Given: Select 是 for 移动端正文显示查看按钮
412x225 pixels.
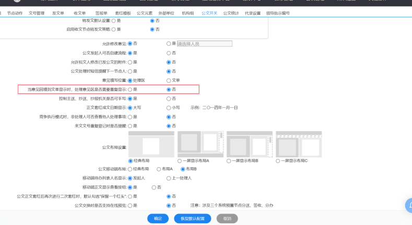Looking at the screenshot, I should (x=130, y=187).
